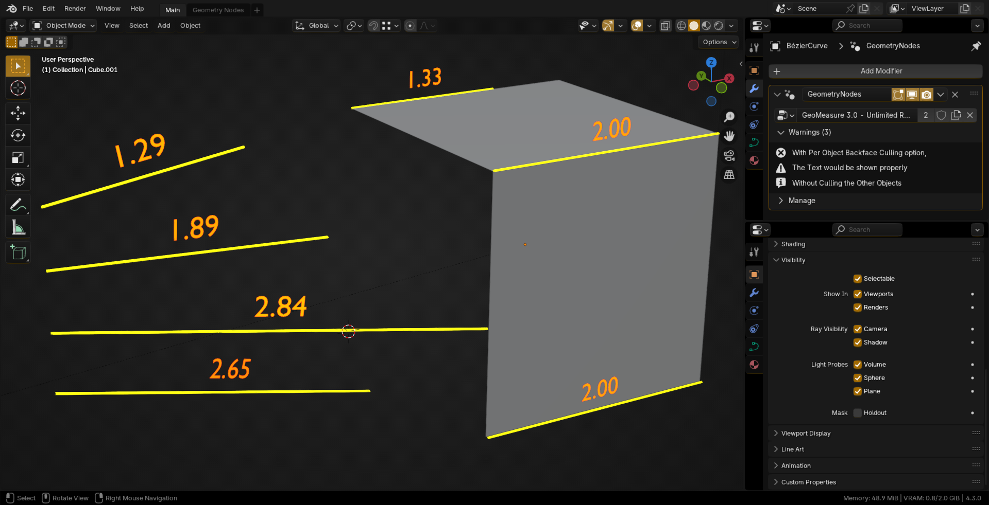The width and height of the screenshot is (989, 505).
Task: Toggle Light Probes Plane checkbox
Action: pos(858,391)
